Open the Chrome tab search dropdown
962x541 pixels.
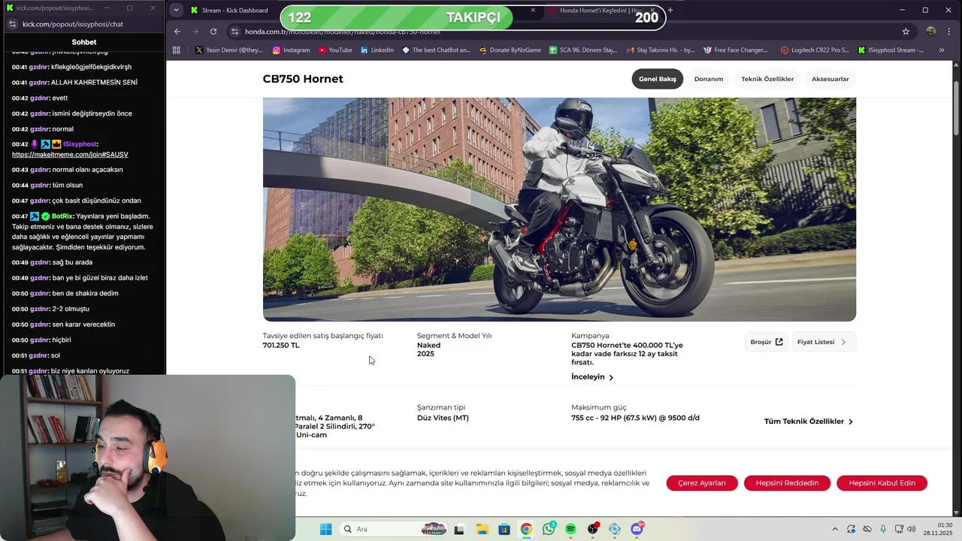pos(176,10)
